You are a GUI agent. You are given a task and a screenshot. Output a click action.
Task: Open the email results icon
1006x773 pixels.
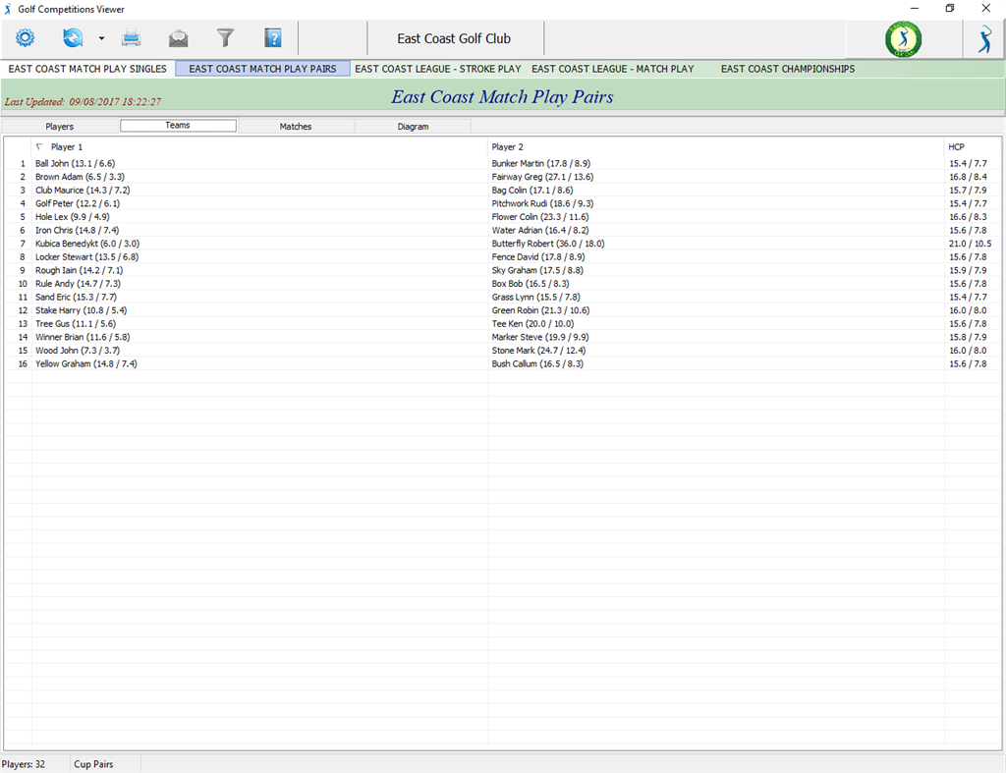tap(178, 38)
